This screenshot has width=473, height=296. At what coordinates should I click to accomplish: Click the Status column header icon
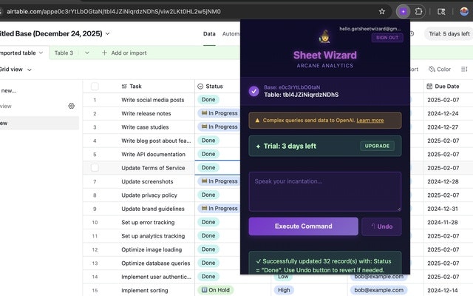(x=200, y=87)
